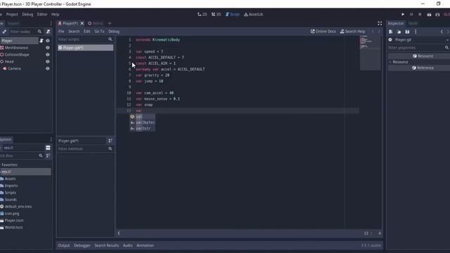
Task: Switch to the 3D workspace
Action: click(x=217, y=14)
